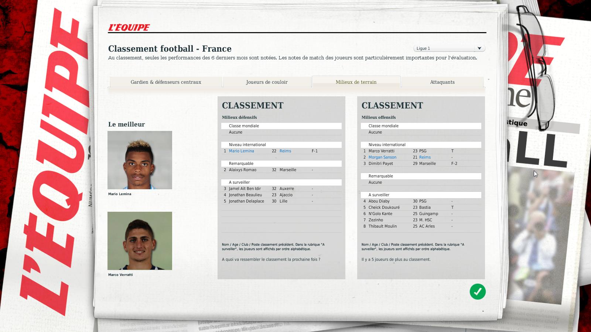Open Reims club link beside Mario Lemina

click(285, 151)
